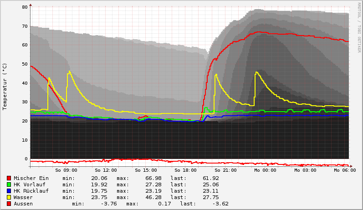Click the Temperatur (°C) axis title
The width and height of the screenshot is (363, 210).
coord(5,86)
